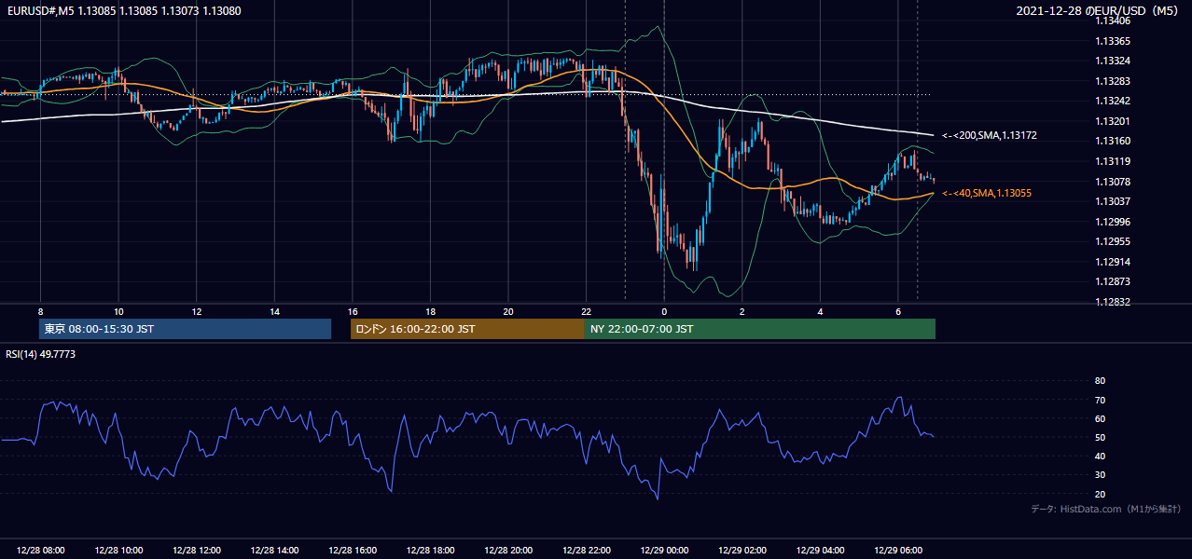This screenshot has height=559, width=1192.
Task: Click the 12/28 16:00 date label
Action: [353, 551]
